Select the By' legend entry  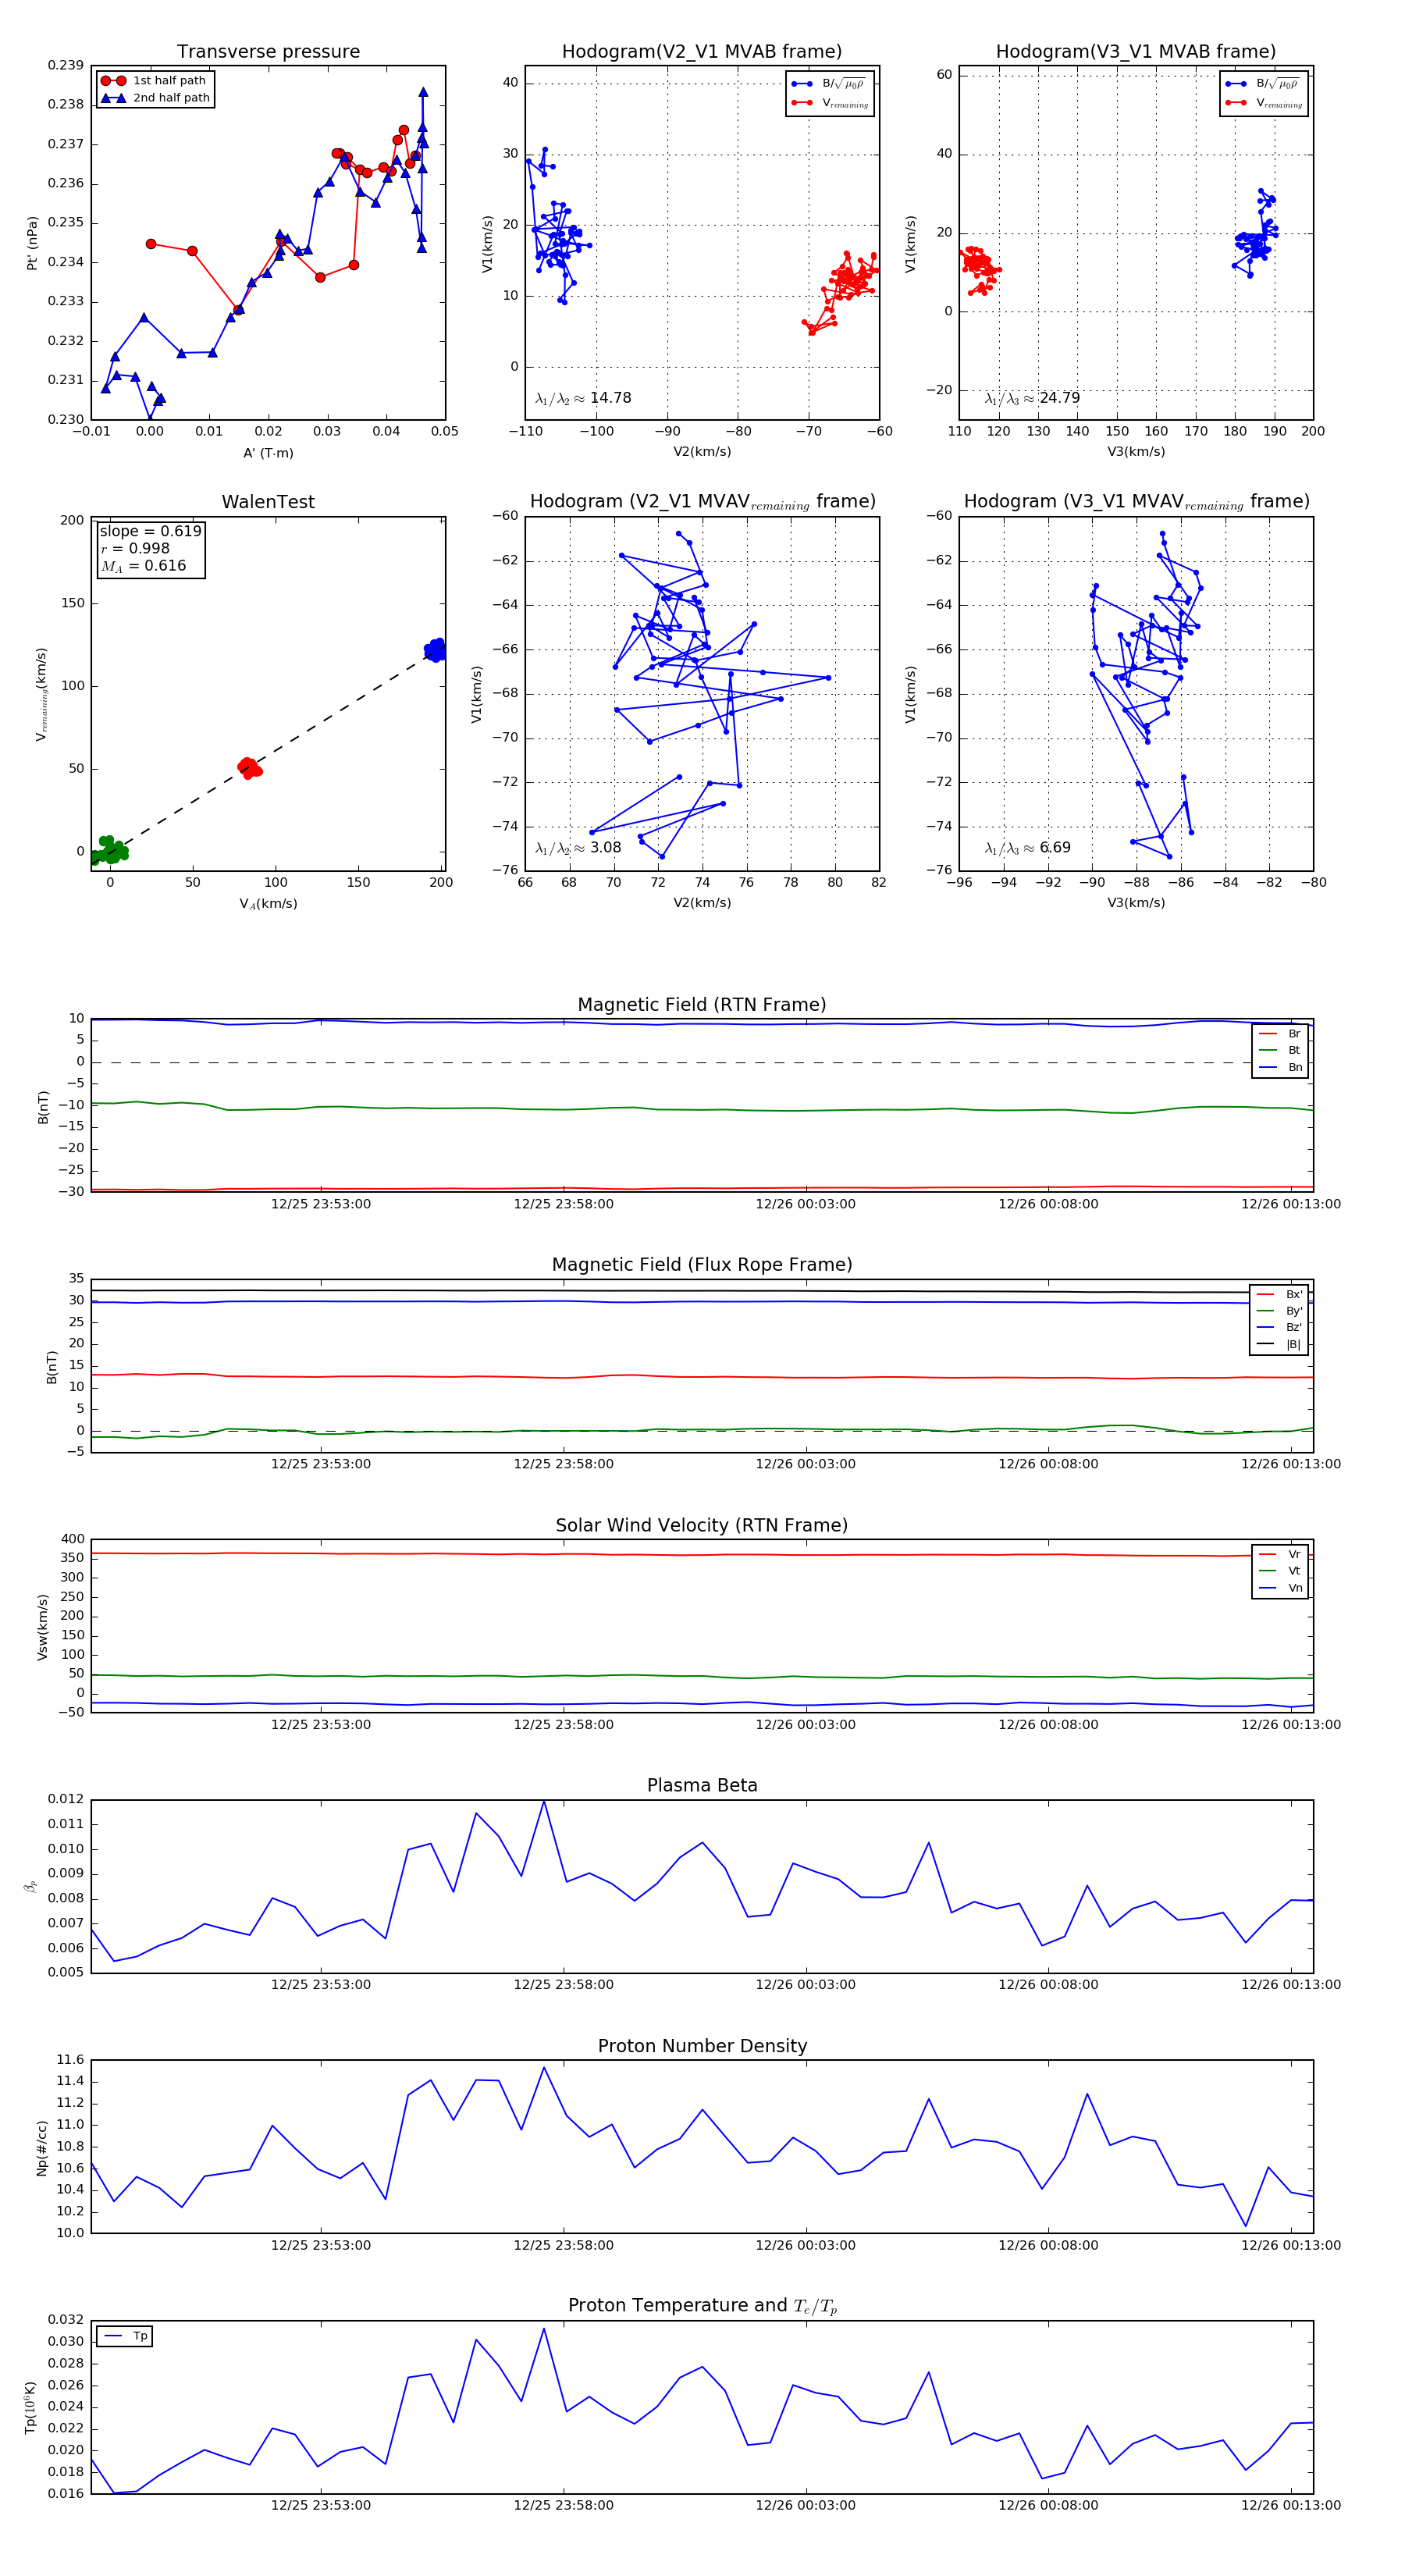coord(1279,1311)
